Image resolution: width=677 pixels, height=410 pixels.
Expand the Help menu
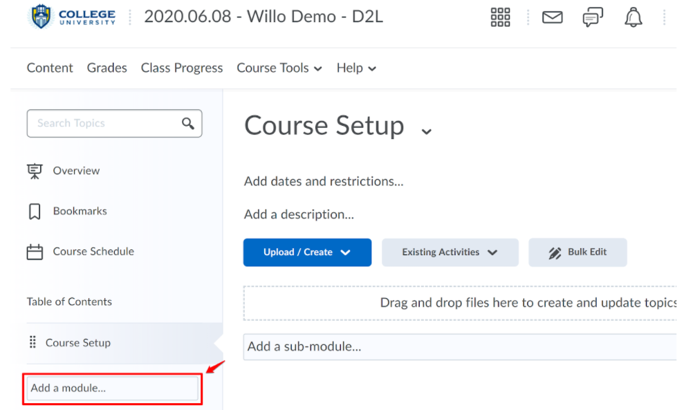(356, 68)
